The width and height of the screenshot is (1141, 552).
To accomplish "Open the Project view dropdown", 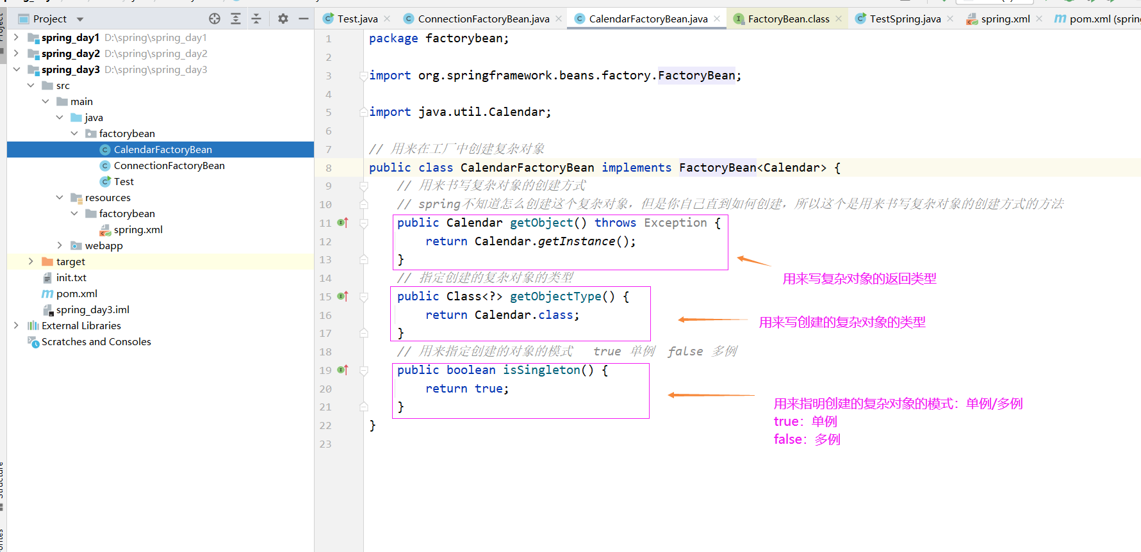I will coord(80,19).
